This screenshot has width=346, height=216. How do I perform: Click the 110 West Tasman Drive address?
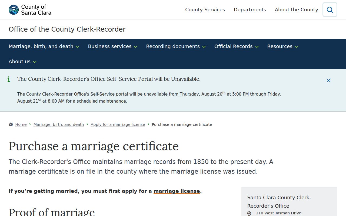[x=278, y=213]
